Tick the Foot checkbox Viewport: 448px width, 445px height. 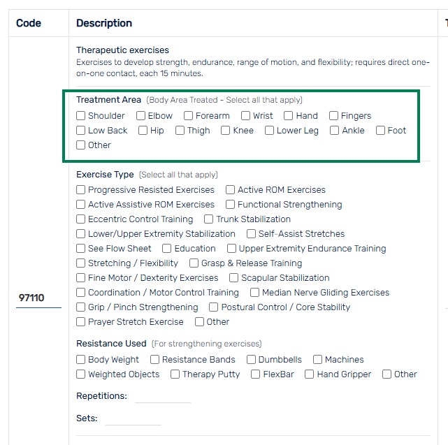pyautogui.click(x=380, y=130)
